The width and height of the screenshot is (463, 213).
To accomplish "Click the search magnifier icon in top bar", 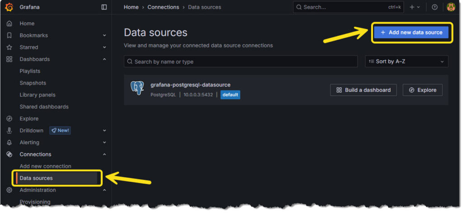I will point(299,7).
